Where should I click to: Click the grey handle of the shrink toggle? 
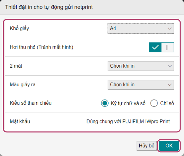[x=167, y=47]
